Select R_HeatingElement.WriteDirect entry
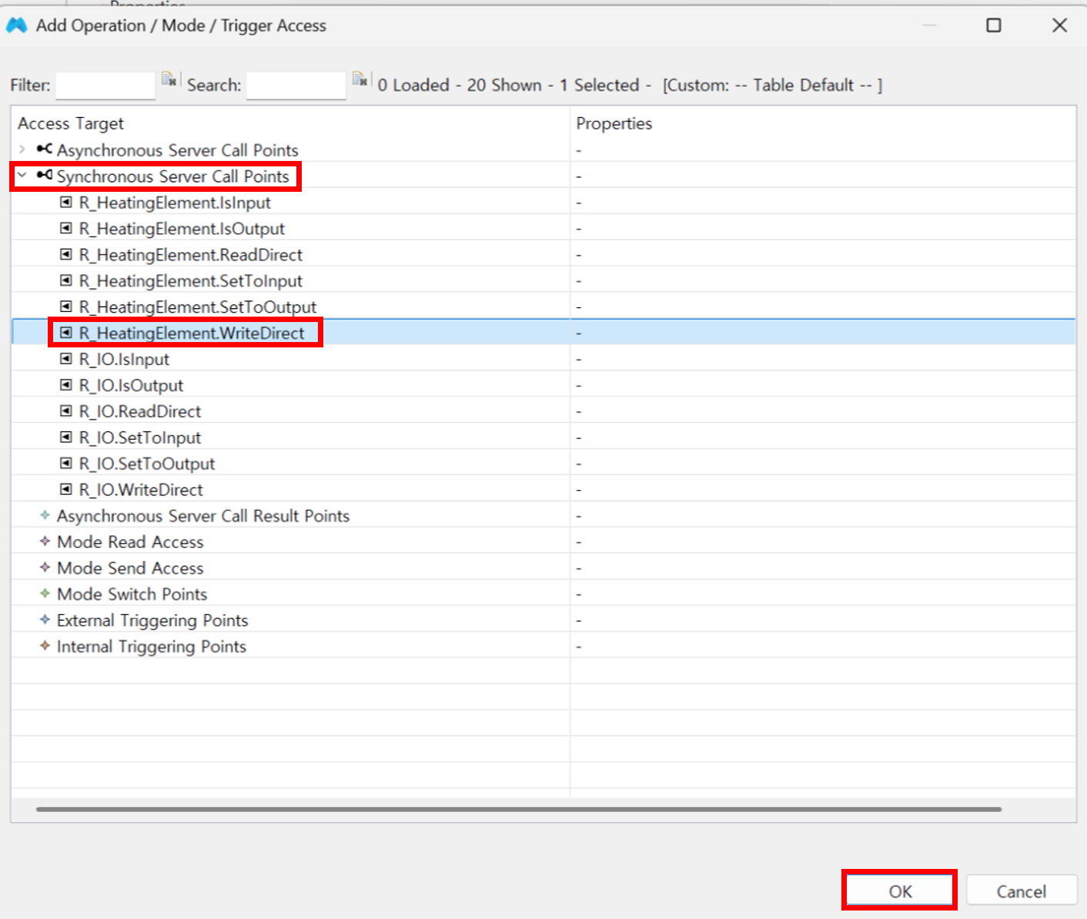The image size is (1087, 919). 192,333
